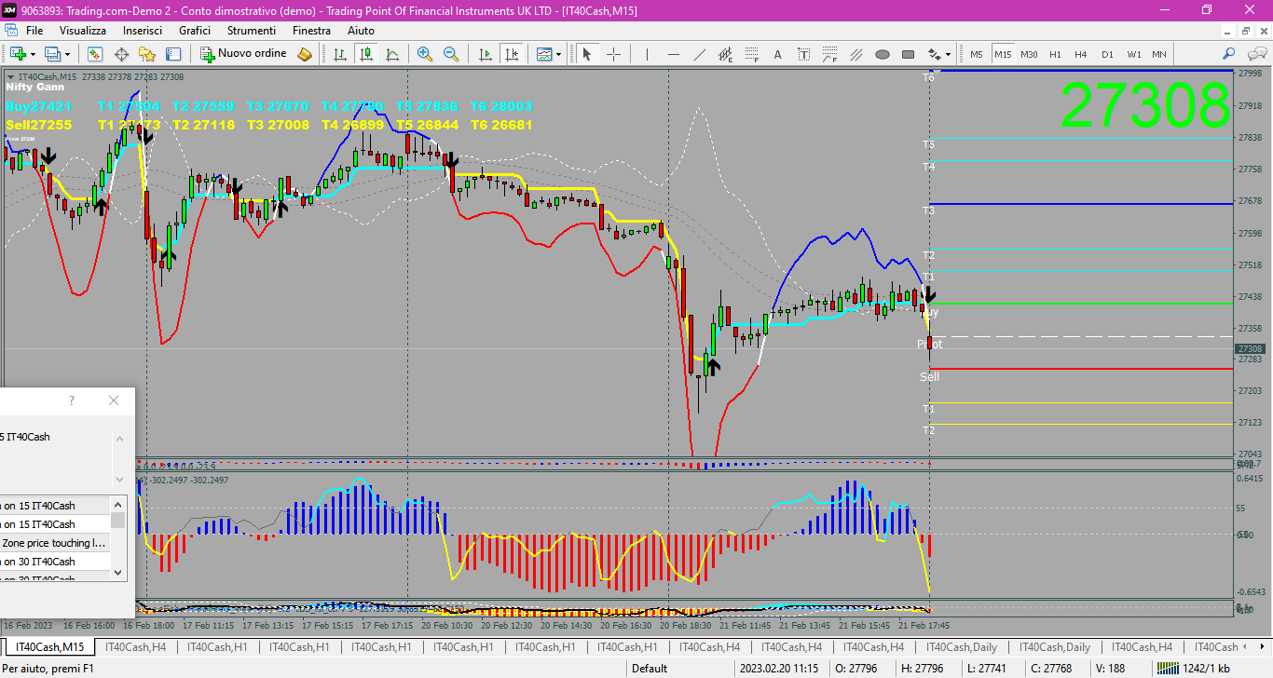Image resolution: width=1273 pixels, height=678 pixels.
Task: Select the D1 timeframe
Action: coord(1107,54)
